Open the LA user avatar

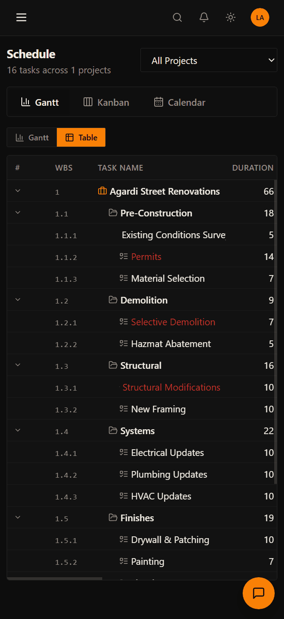(x=260, y=17)
